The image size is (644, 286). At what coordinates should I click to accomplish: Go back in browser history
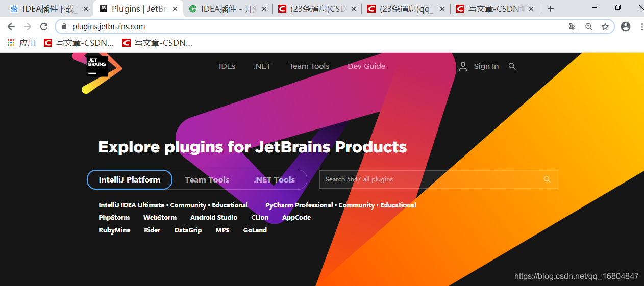pyautogui.click(x=11, y=27)
